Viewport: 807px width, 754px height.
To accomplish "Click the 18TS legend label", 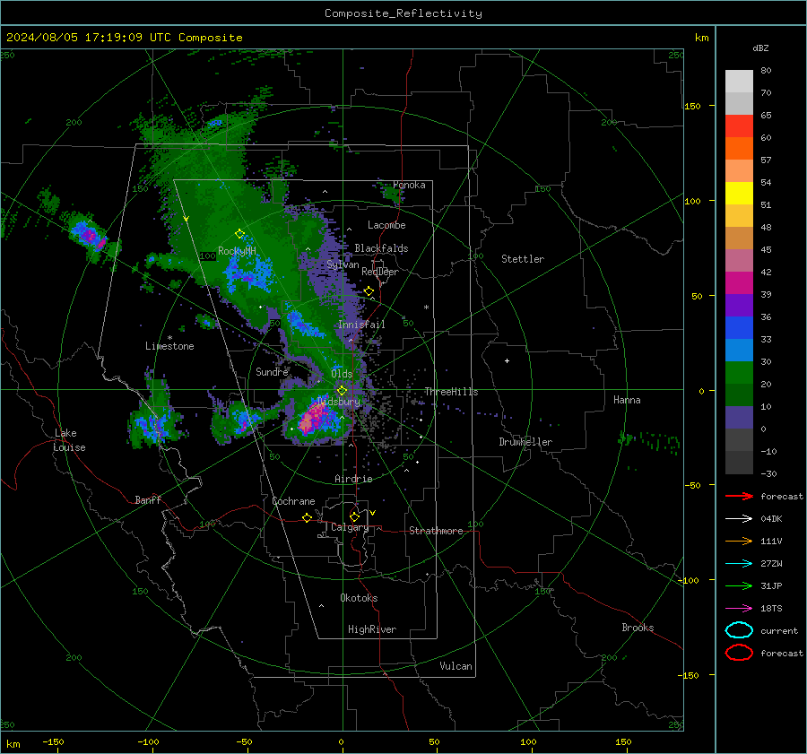I will [771, 609].
